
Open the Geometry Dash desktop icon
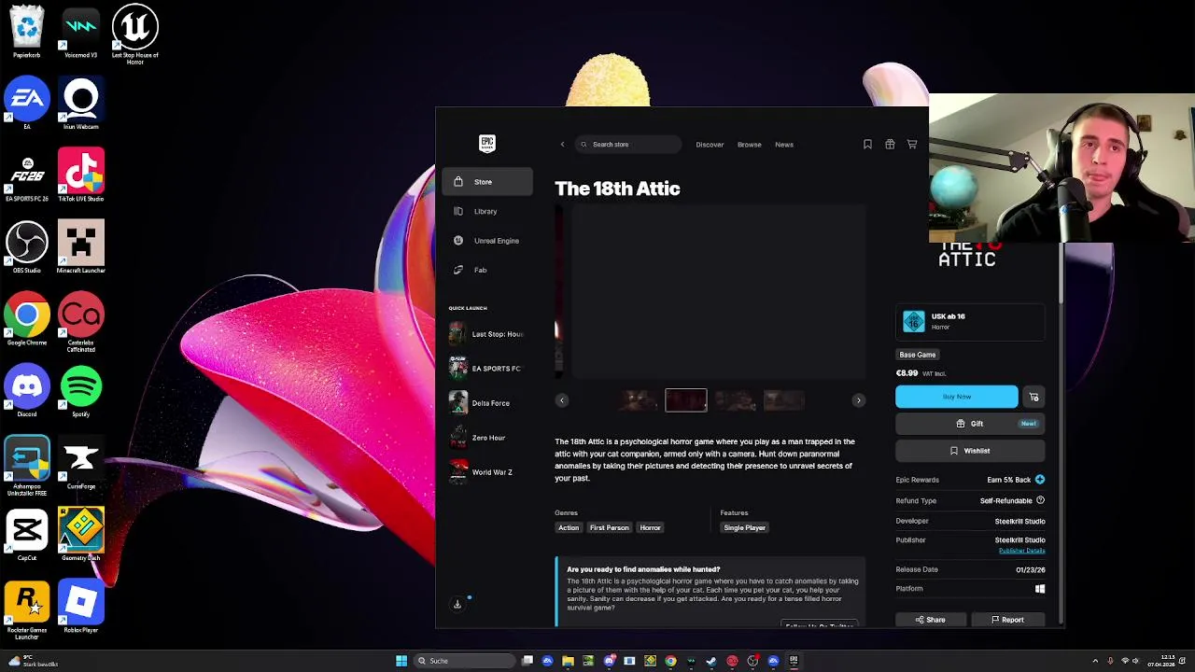pyautogui.click(x=81, y=535)
